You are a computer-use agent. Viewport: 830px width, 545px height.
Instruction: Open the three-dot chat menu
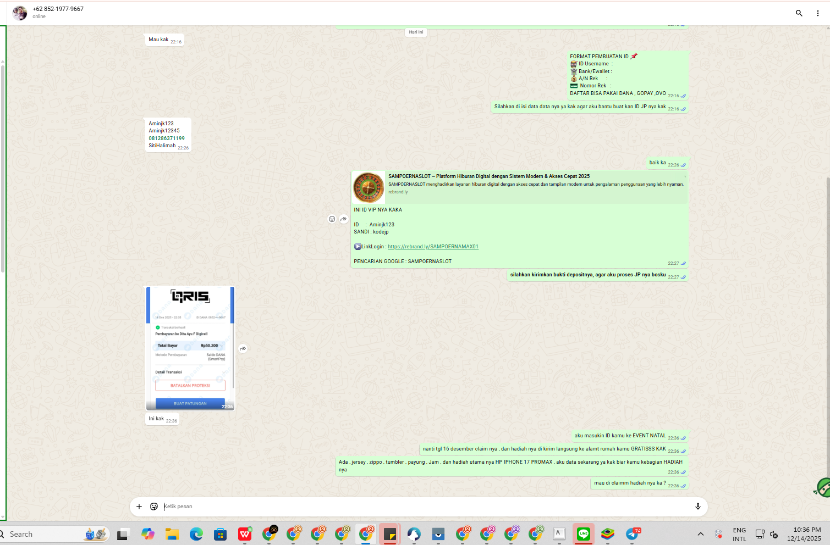(x=818, y=13)
